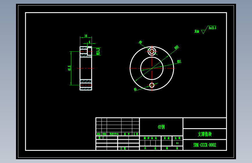The height and width of the screenshot is (163, 252).
Task: Click the '46.8' vertical dimension text
Action: (69, 68)
